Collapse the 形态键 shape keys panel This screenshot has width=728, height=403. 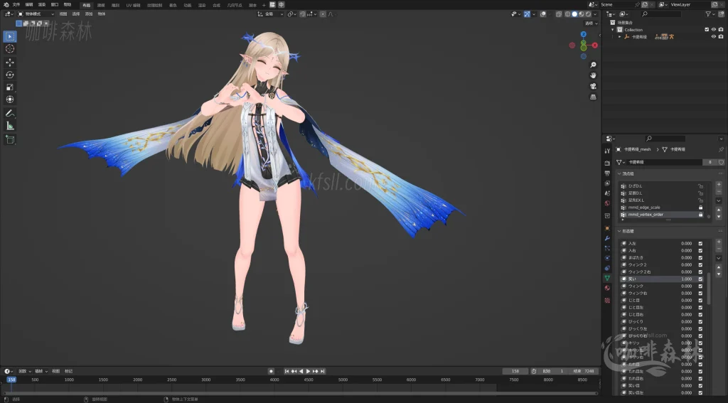619,231
